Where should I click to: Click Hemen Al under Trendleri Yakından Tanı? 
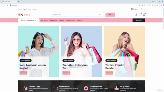66,73
